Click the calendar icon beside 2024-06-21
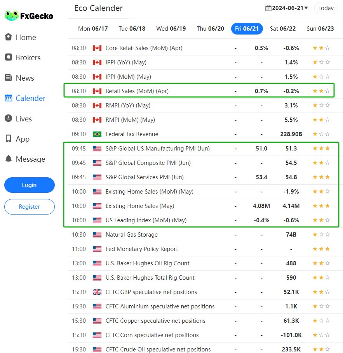This screenshot has height=353, width=343. 268,8
